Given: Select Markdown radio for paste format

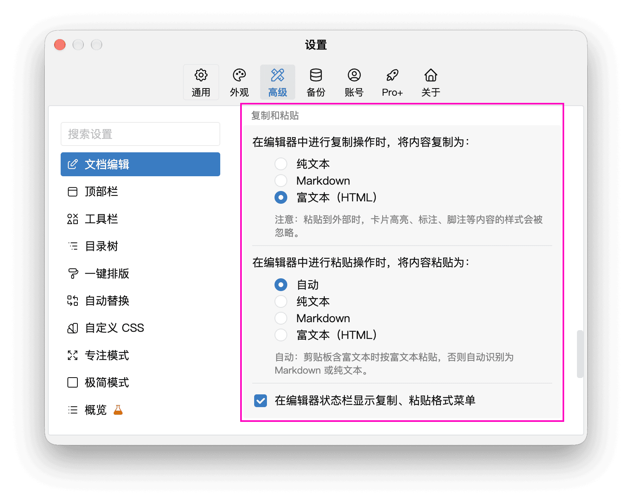Looking at the screenshot, I should (x=281, y=318).
